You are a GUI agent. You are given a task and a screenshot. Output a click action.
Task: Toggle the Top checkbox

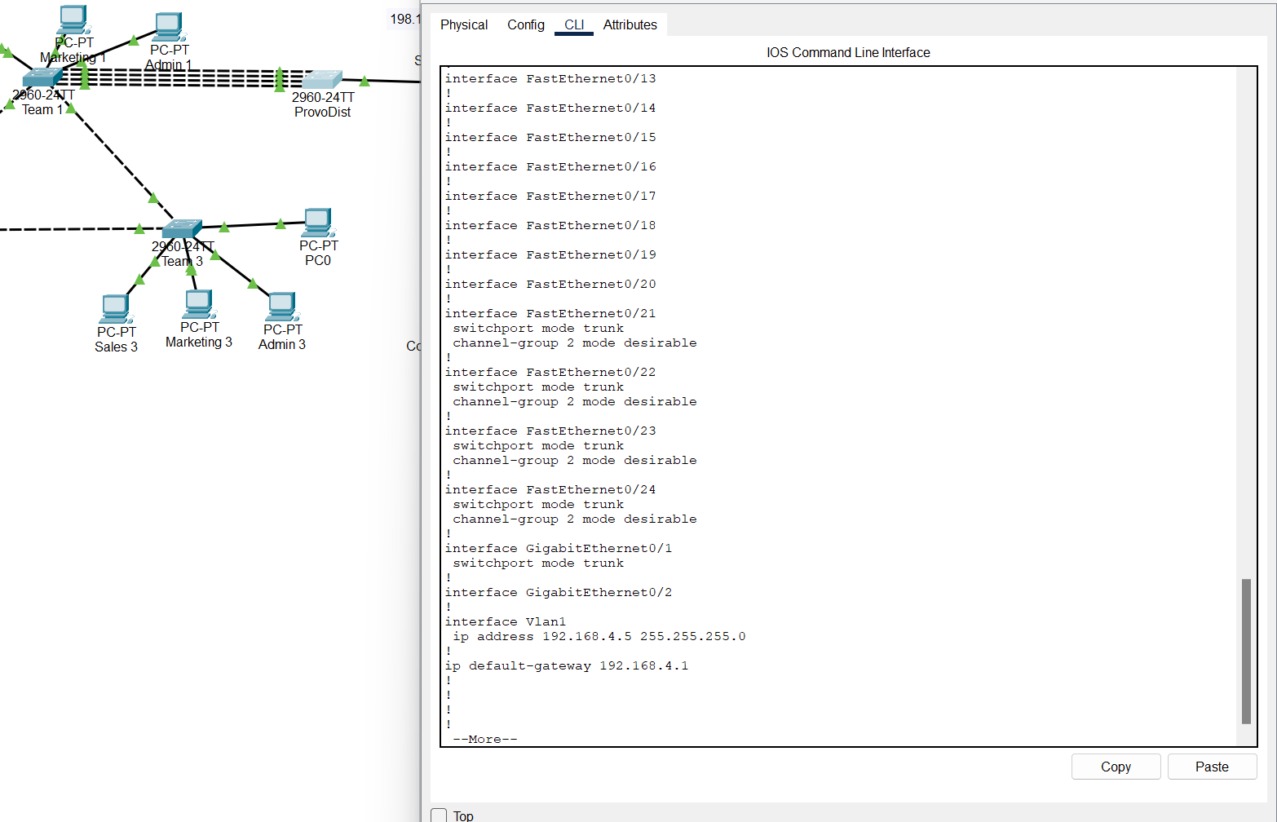click(439, 815)
